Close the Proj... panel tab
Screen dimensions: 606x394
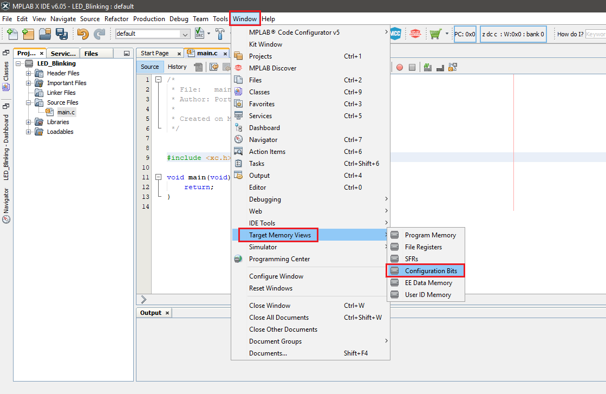[42, 53]
